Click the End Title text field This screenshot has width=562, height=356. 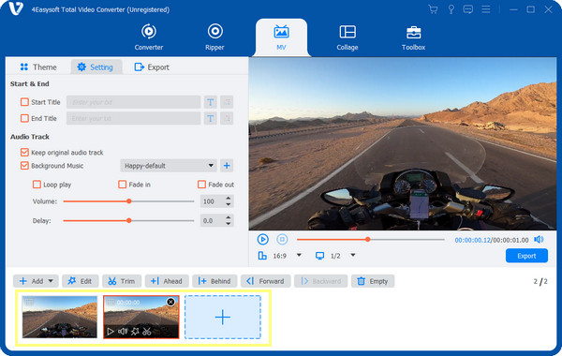(x=133, y=118)
